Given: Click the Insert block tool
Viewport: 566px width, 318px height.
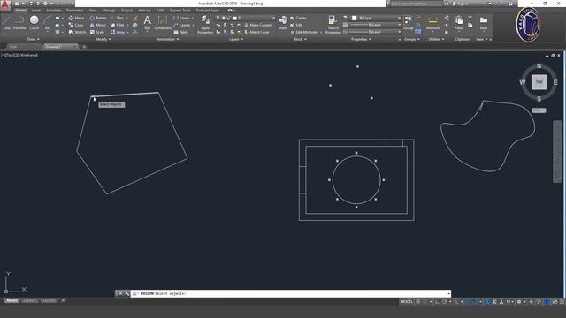Looking at the screenshot, I should coord(283,22).
